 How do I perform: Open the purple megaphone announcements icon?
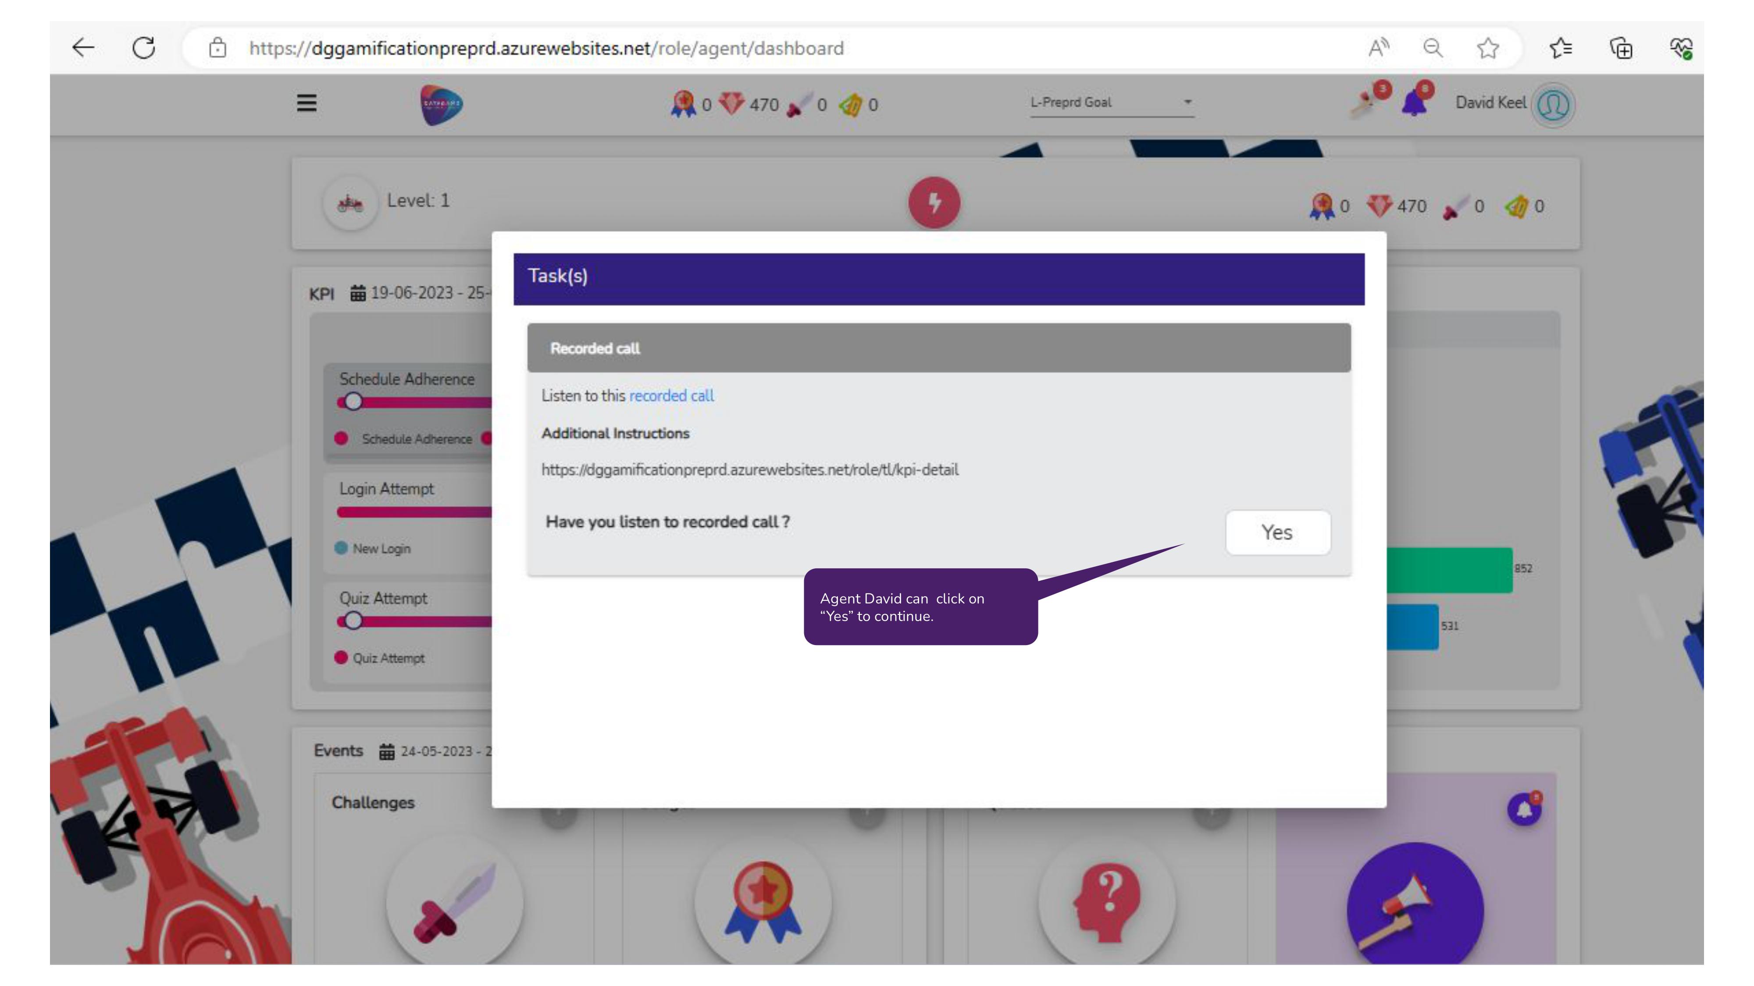(x=1415, y=904)
